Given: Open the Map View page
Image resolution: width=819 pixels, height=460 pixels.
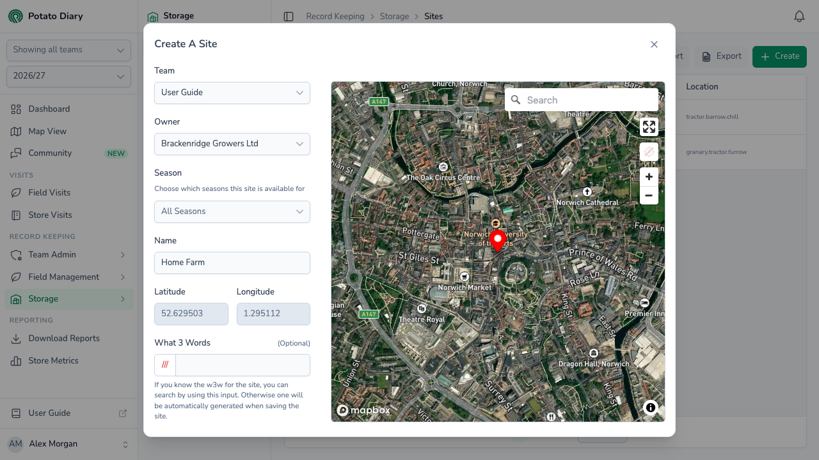Looking at the screenshot, I should (x=68, y=131).
